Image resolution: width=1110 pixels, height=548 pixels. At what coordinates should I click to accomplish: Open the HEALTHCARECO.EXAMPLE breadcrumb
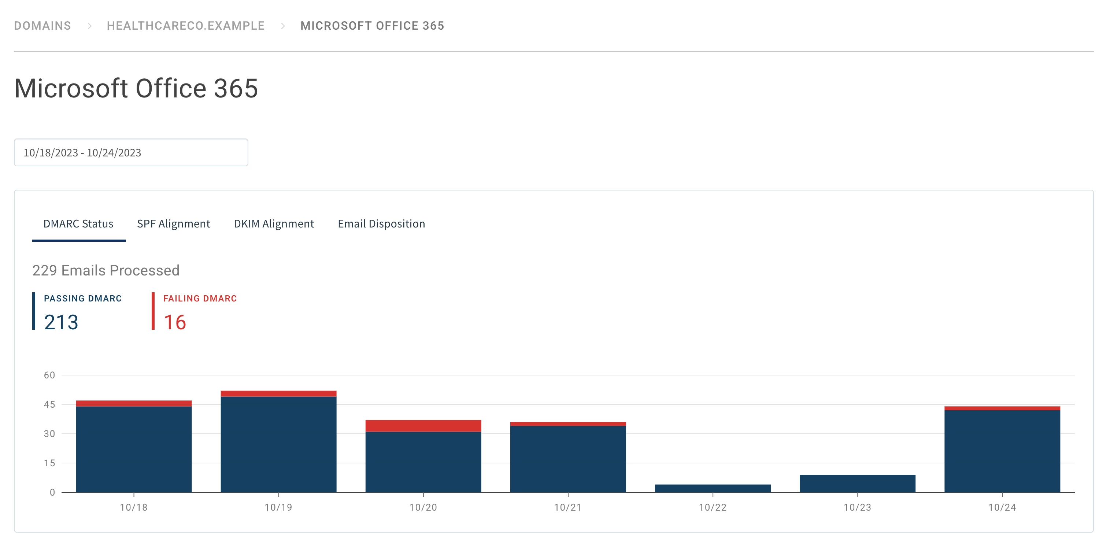pyautogui.click(x=185, y=26)
